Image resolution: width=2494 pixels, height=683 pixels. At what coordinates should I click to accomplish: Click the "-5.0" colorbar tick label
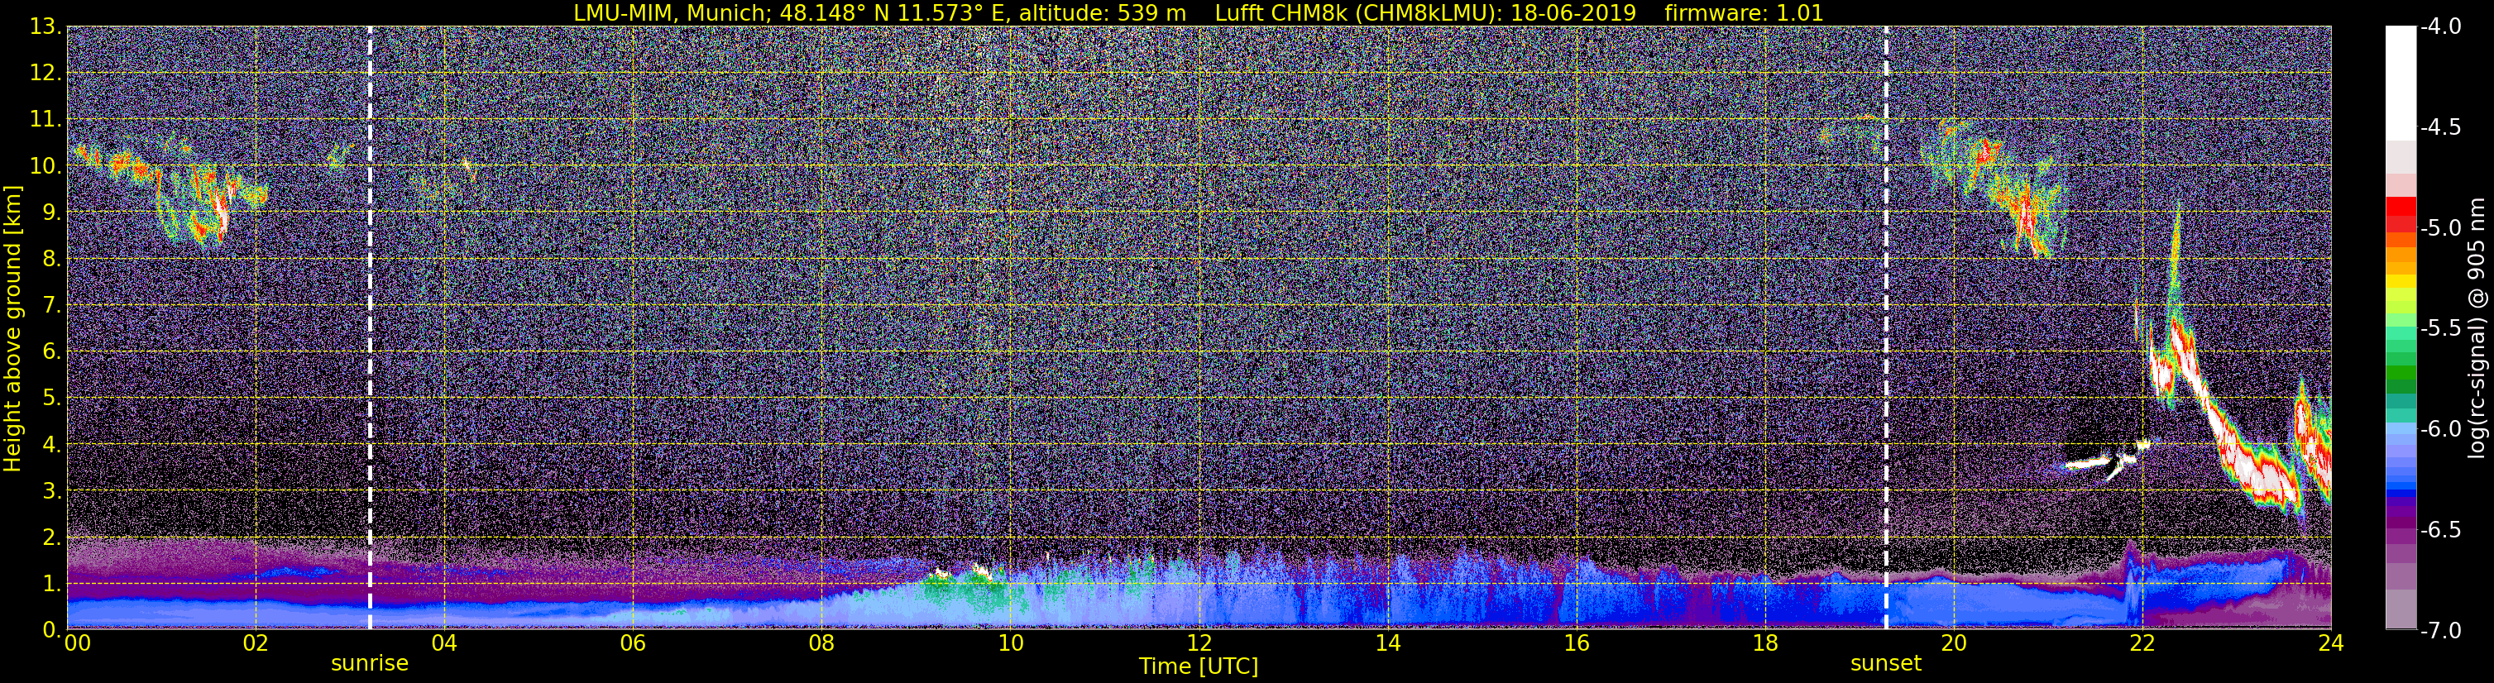tap(2439, 228)
